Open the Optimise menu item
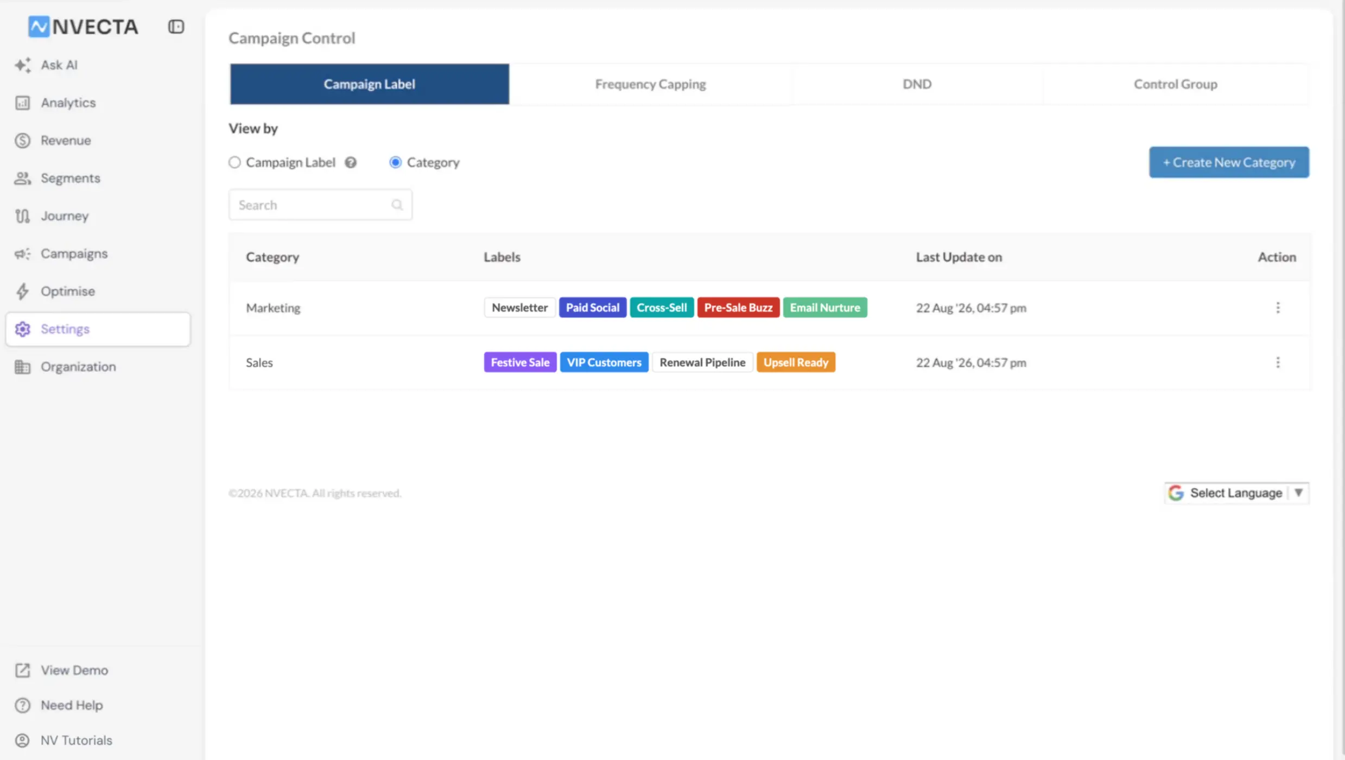The height and width of the screenshot is (760, 1345). 98,292
